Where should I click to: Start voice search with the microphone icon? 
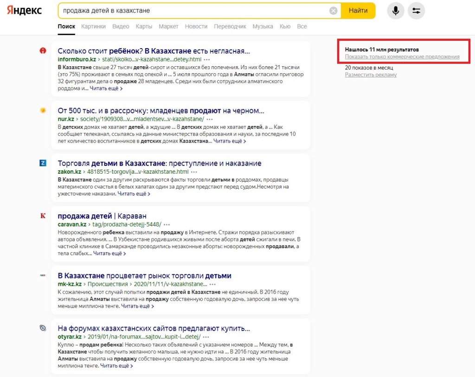click(396, 11)
